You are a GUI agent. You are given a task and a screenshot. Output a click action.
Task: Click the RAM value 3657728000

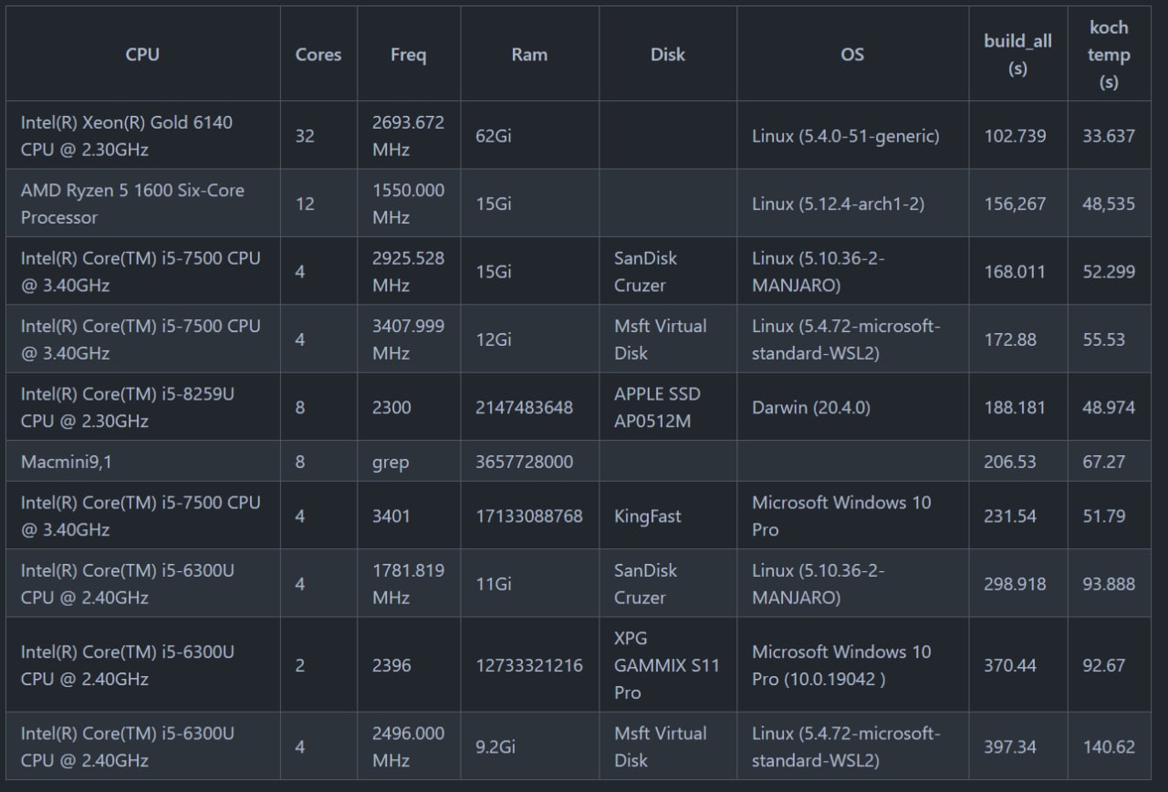click(524, 462)
